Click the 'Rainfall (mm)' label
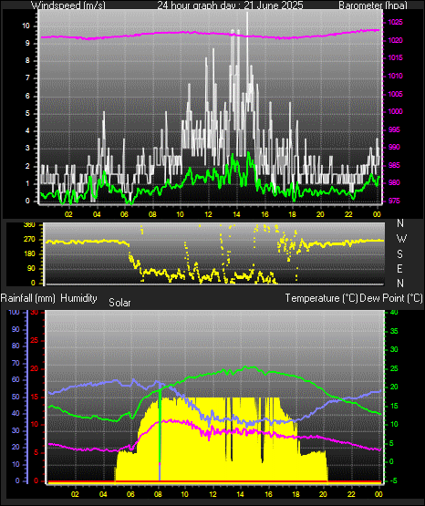The image size is (425, 506). [x=27, y=298]
